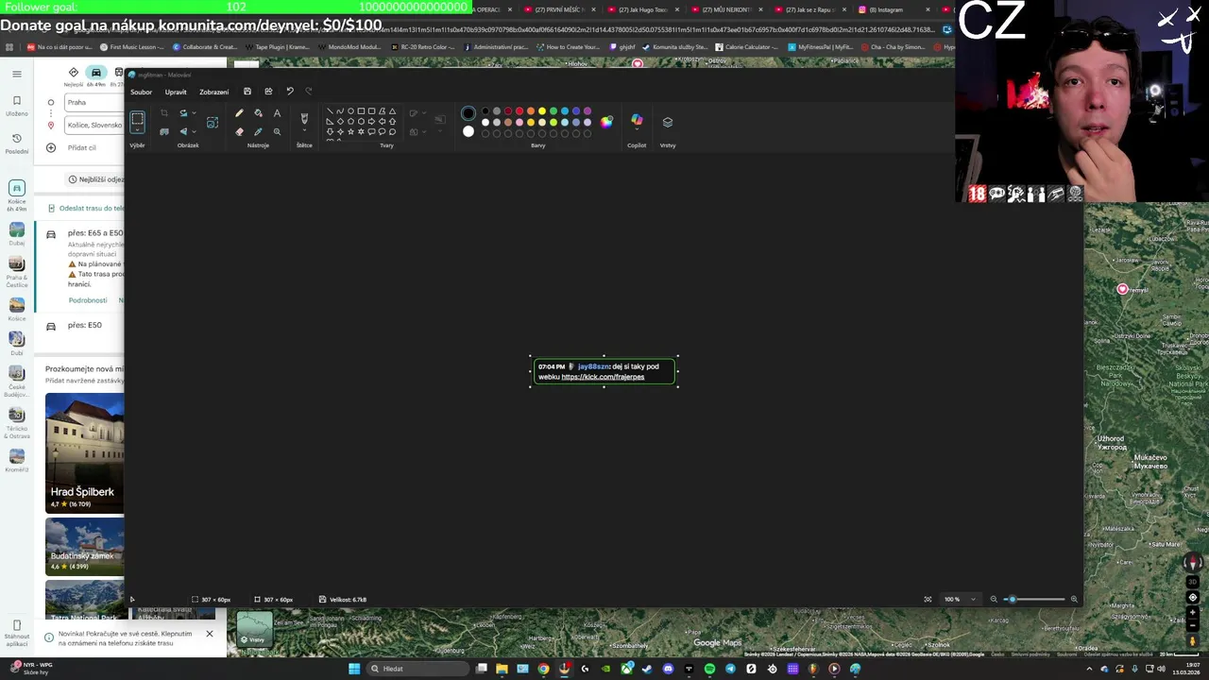The image size is (1209, 680).
Task: Open the Soubor menu
Action: point(142,92)
